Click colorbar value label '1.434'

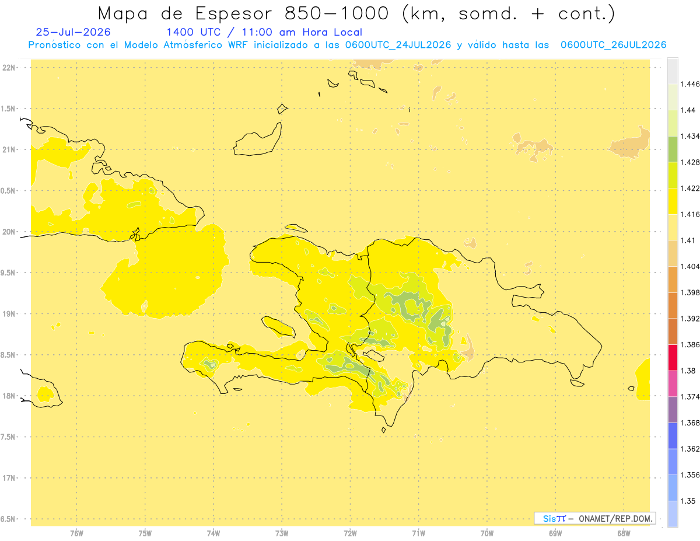(x=690, y=136)
